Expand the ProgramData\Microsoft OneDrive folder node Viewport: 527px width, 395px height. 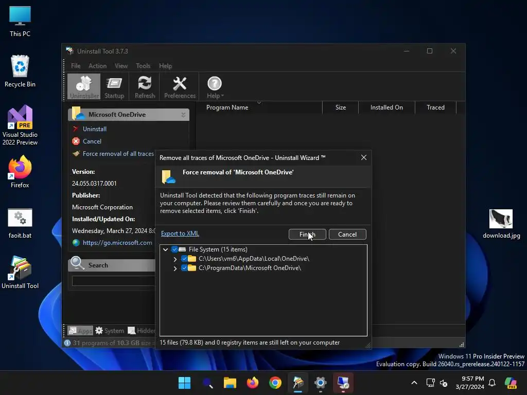(x=175, y=268)
